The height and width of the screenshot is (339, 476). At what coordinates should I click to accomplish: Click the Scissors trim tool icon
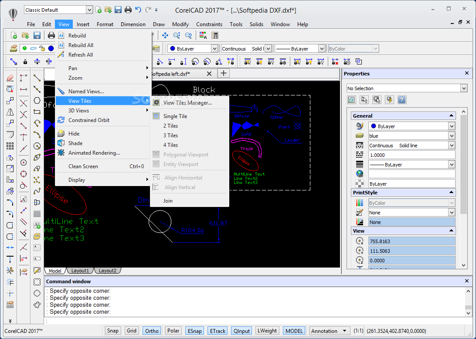10,271
